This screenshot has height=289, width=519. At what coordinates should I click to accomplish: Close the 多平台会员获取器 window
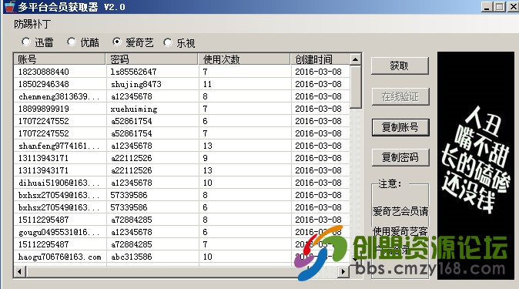(x=513, y=7)
